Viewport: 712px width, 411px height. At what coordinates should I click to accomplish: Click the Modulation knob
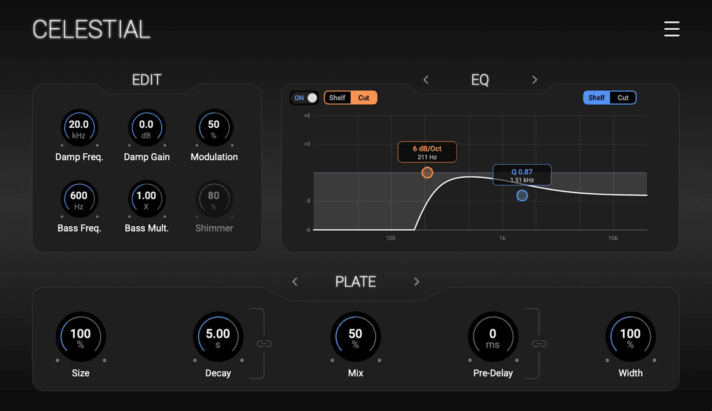coord(214,129)
